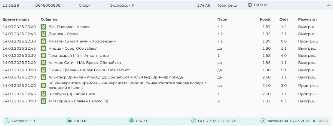The image size is (333, 126).
Task: Click the settled status icon beside Рассчитана
Action: point(263,121)
